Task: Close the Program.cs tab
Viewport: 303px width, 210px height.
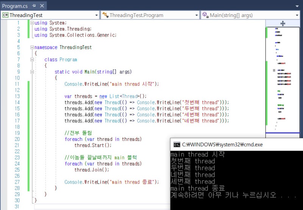Action: point(42,6)
